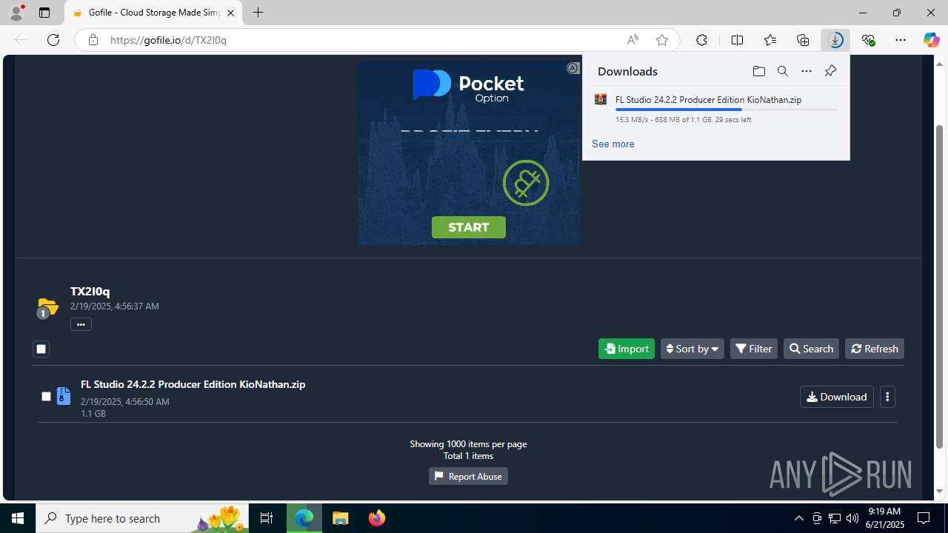Open the clock and date flyout
The image size is (948, 533).
pyautogui.click(x=886, y=518)
